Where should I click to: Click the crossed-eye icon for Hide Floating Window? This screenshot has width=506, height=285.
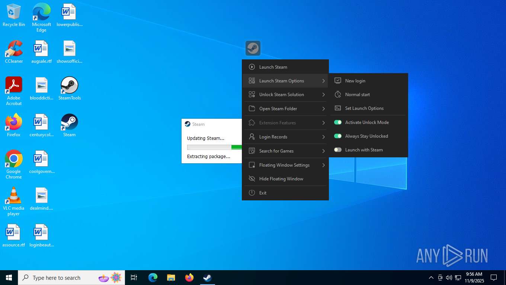coord(252,179)
